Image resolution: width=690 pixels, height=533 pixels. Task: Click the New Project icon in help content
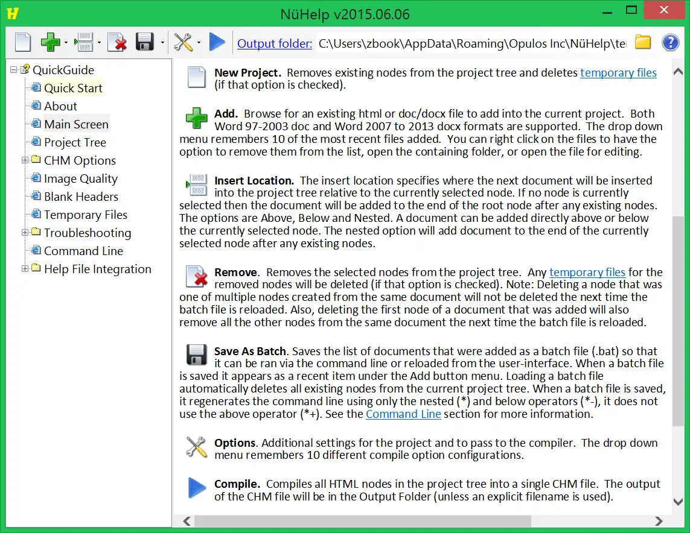tap(196, 77)
